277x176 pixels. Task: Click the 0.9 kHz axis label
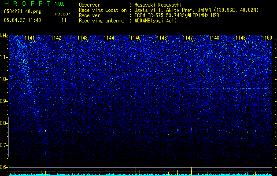tap(4, 101)
